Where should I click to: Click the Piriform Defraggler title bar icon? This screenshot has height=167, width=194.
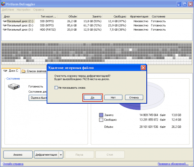click(3, 4)
